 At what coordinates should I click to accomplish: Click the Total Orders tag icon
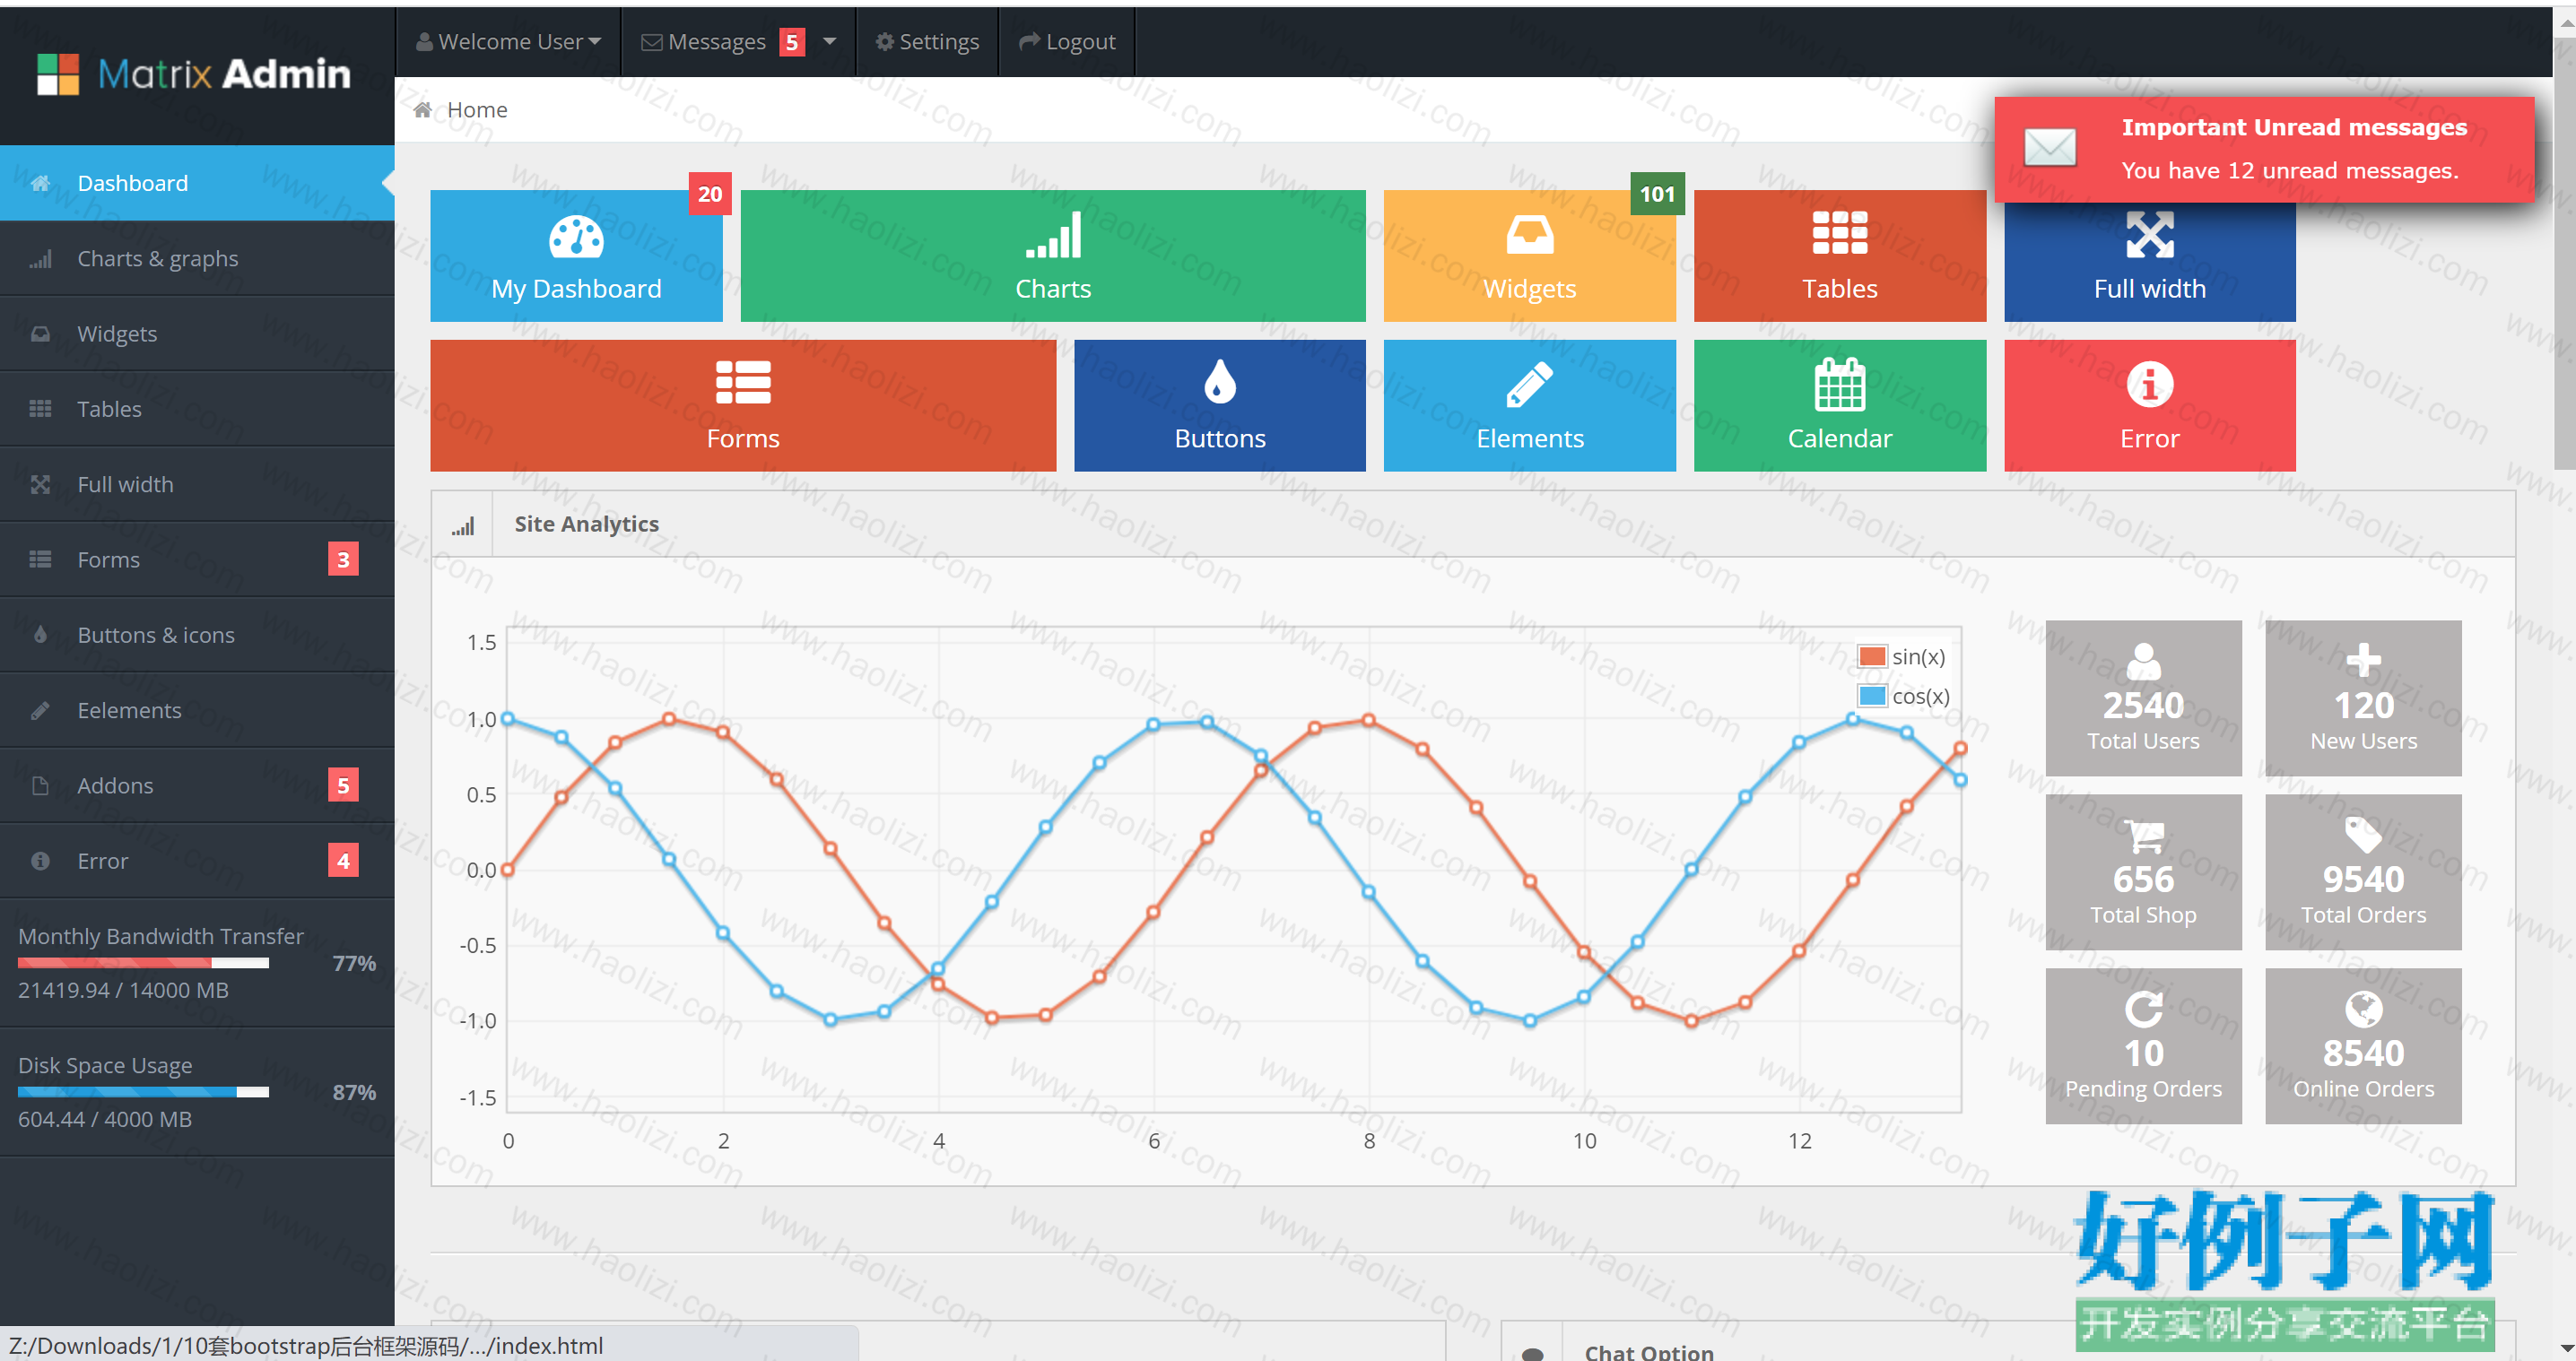click(x=2364, y=835)
